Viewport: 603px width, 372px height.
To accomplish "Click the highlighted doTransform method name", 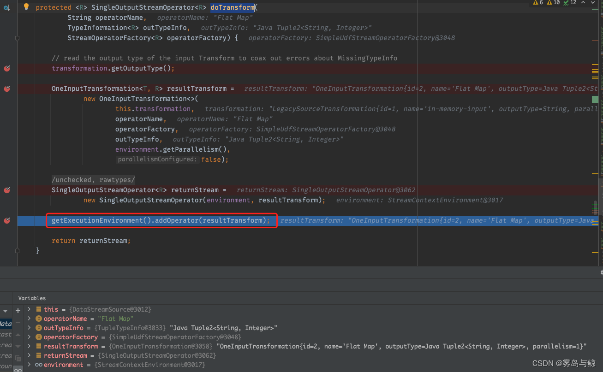I will [232, 7].
